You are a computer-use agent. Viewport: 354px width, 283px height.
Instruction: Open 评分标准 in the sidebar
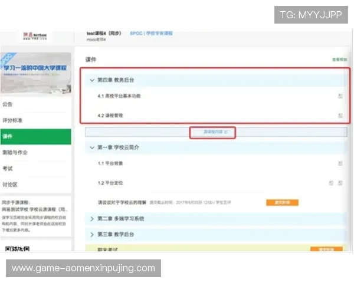pos(35,120)
